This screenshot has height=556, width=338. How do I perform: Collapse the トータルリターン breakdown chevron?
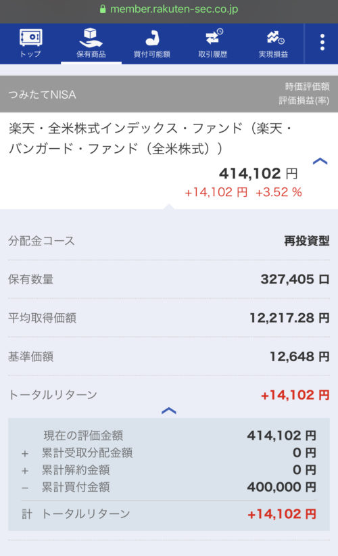169,411
